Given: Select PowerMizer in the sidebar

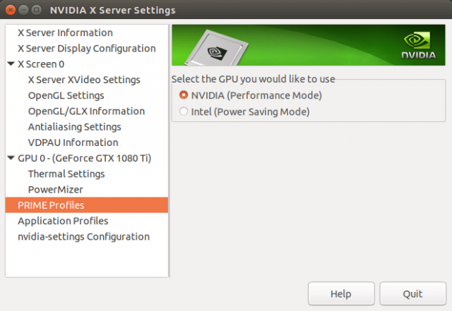Looking at the screenshot, I should click(55, 190).
